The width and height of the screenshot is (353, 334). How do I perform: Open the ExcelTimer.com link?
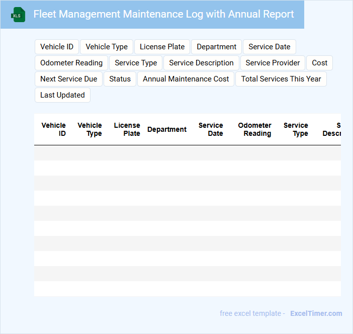316,313
